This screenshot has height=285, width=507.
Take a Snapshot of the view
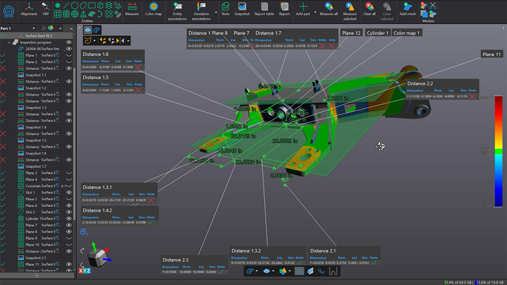[x=242, y=9]
